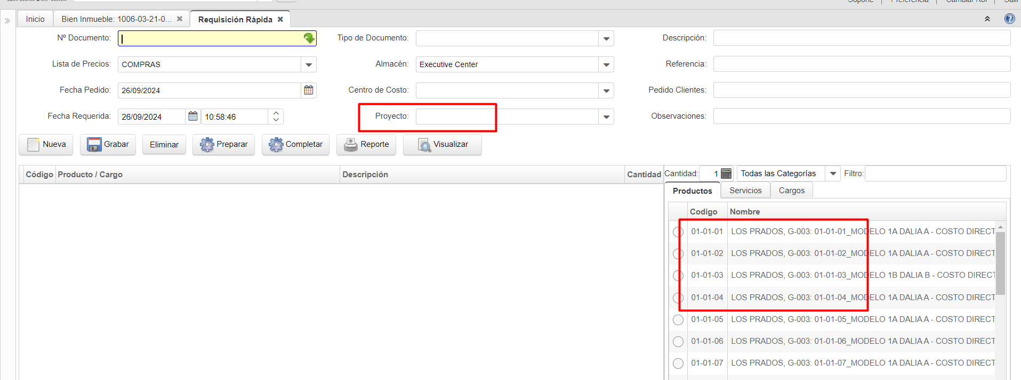Screen dimensions: 1021x380
Task: Click the calculator icon next to Cantidad
Action: [726, 174]
